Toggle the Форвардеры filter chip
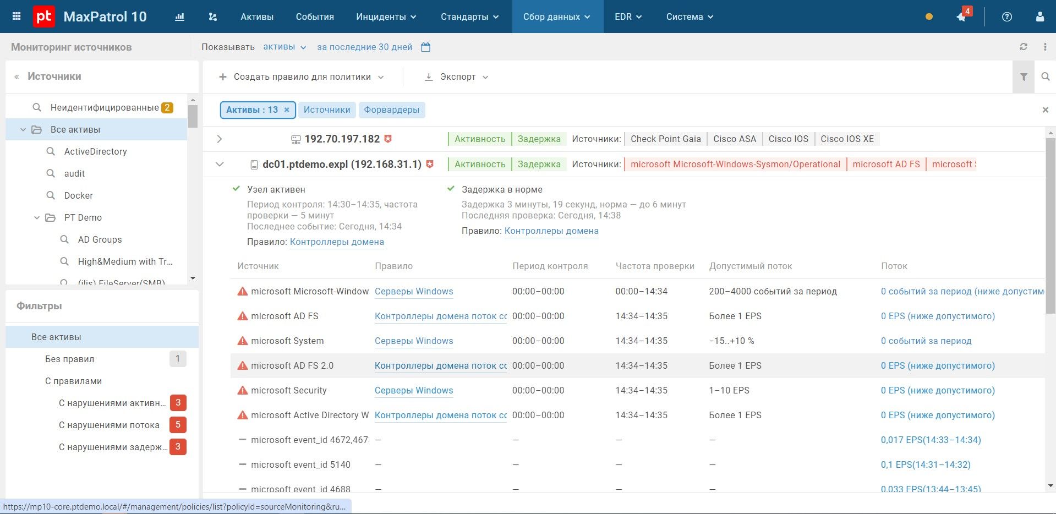The image size is (1056, 514). click(392, 110)
